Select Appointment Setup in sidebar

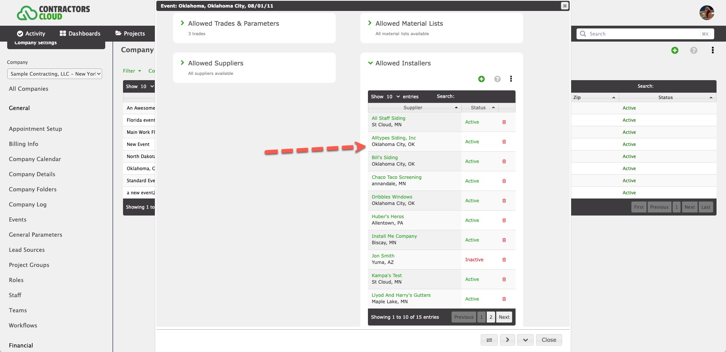coord(36,129)
